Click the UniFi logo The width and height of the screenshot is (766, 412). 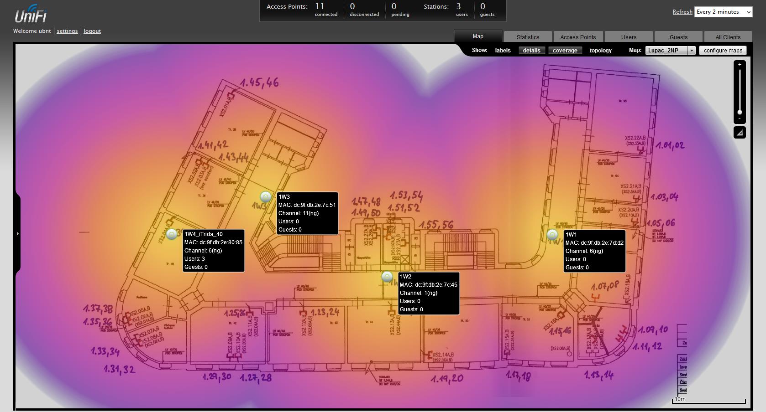click(x=31, y=14)
